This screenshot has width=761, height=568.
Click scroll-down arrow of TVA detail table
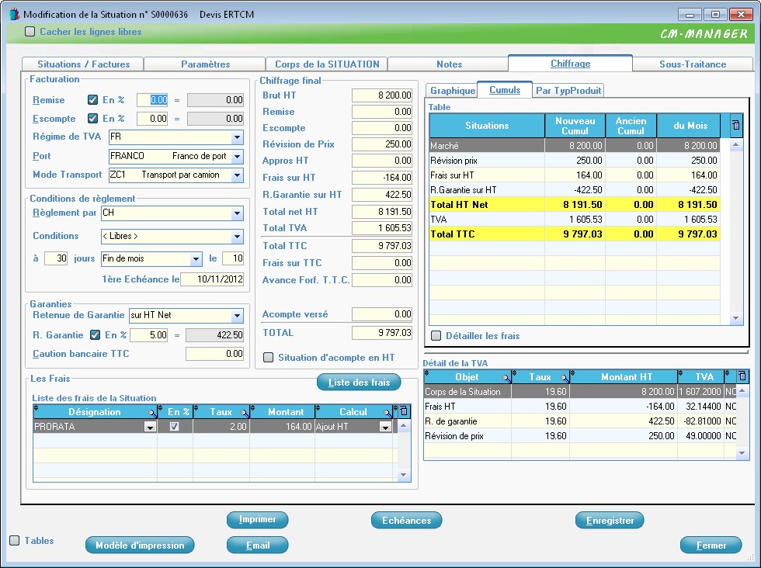click(x=742, y=453)
